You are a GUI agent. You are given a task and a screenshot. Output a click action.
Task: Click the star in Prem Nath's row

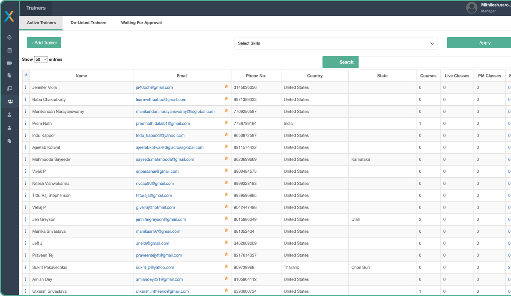tap(227, 123)
